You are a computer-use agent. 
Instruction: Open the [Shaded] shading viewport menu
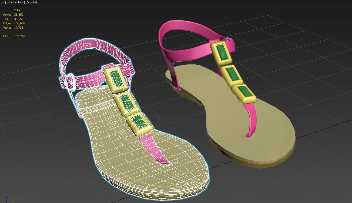click(32, 2)
